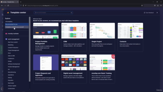
Task: Select All templates in Explore list
Action: click(9, 21)
